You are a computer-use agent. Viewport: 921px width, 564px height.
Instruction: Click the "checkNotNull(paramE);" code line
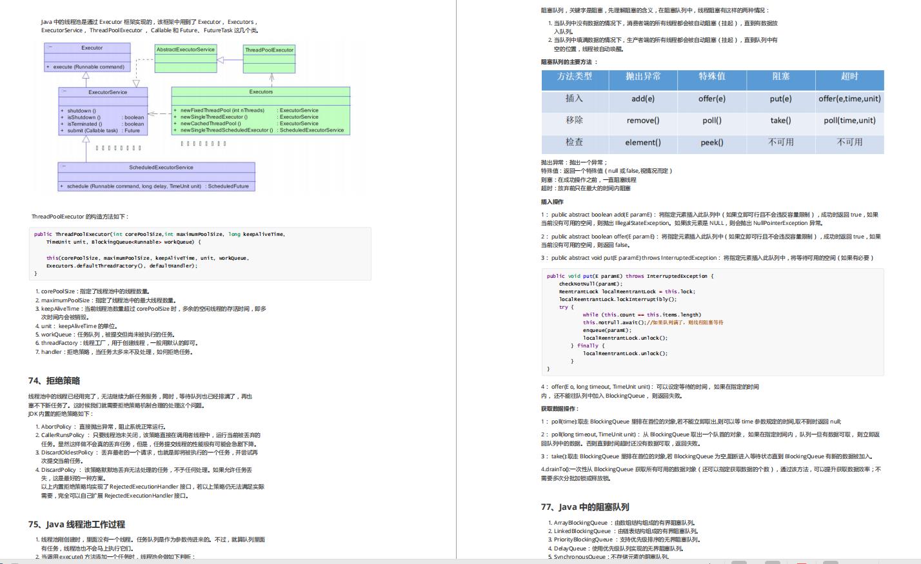[x=590, y=284]
